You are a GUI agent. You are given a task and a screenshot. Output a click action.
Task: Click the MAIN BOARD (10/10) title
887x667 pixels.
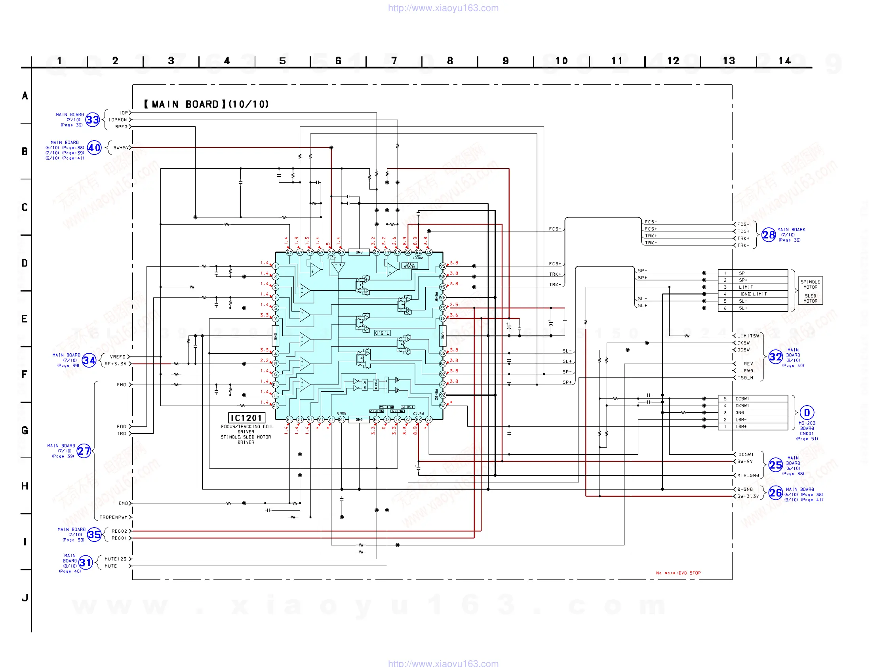pyautogui.click(x=207, y=104)
